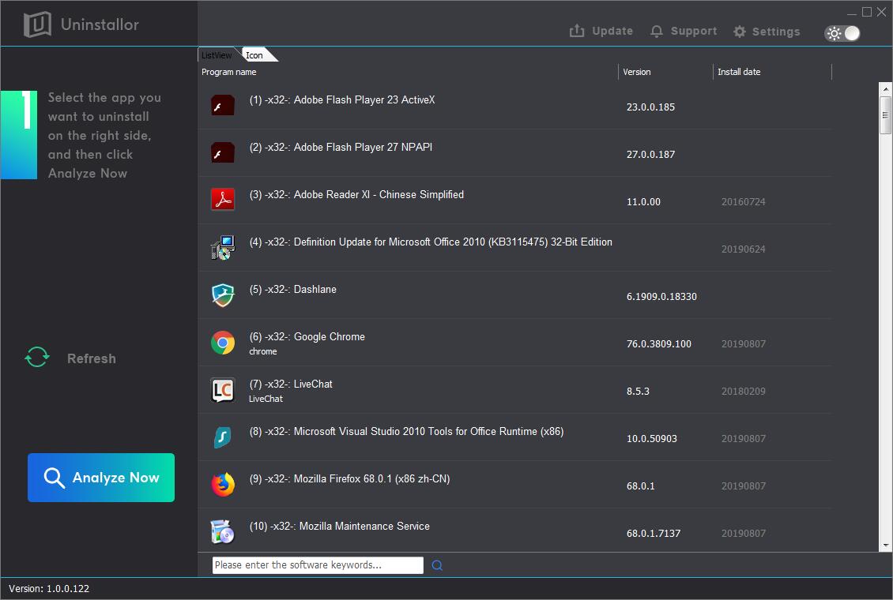Click version 68.0.1.7137

pos(654,534)
